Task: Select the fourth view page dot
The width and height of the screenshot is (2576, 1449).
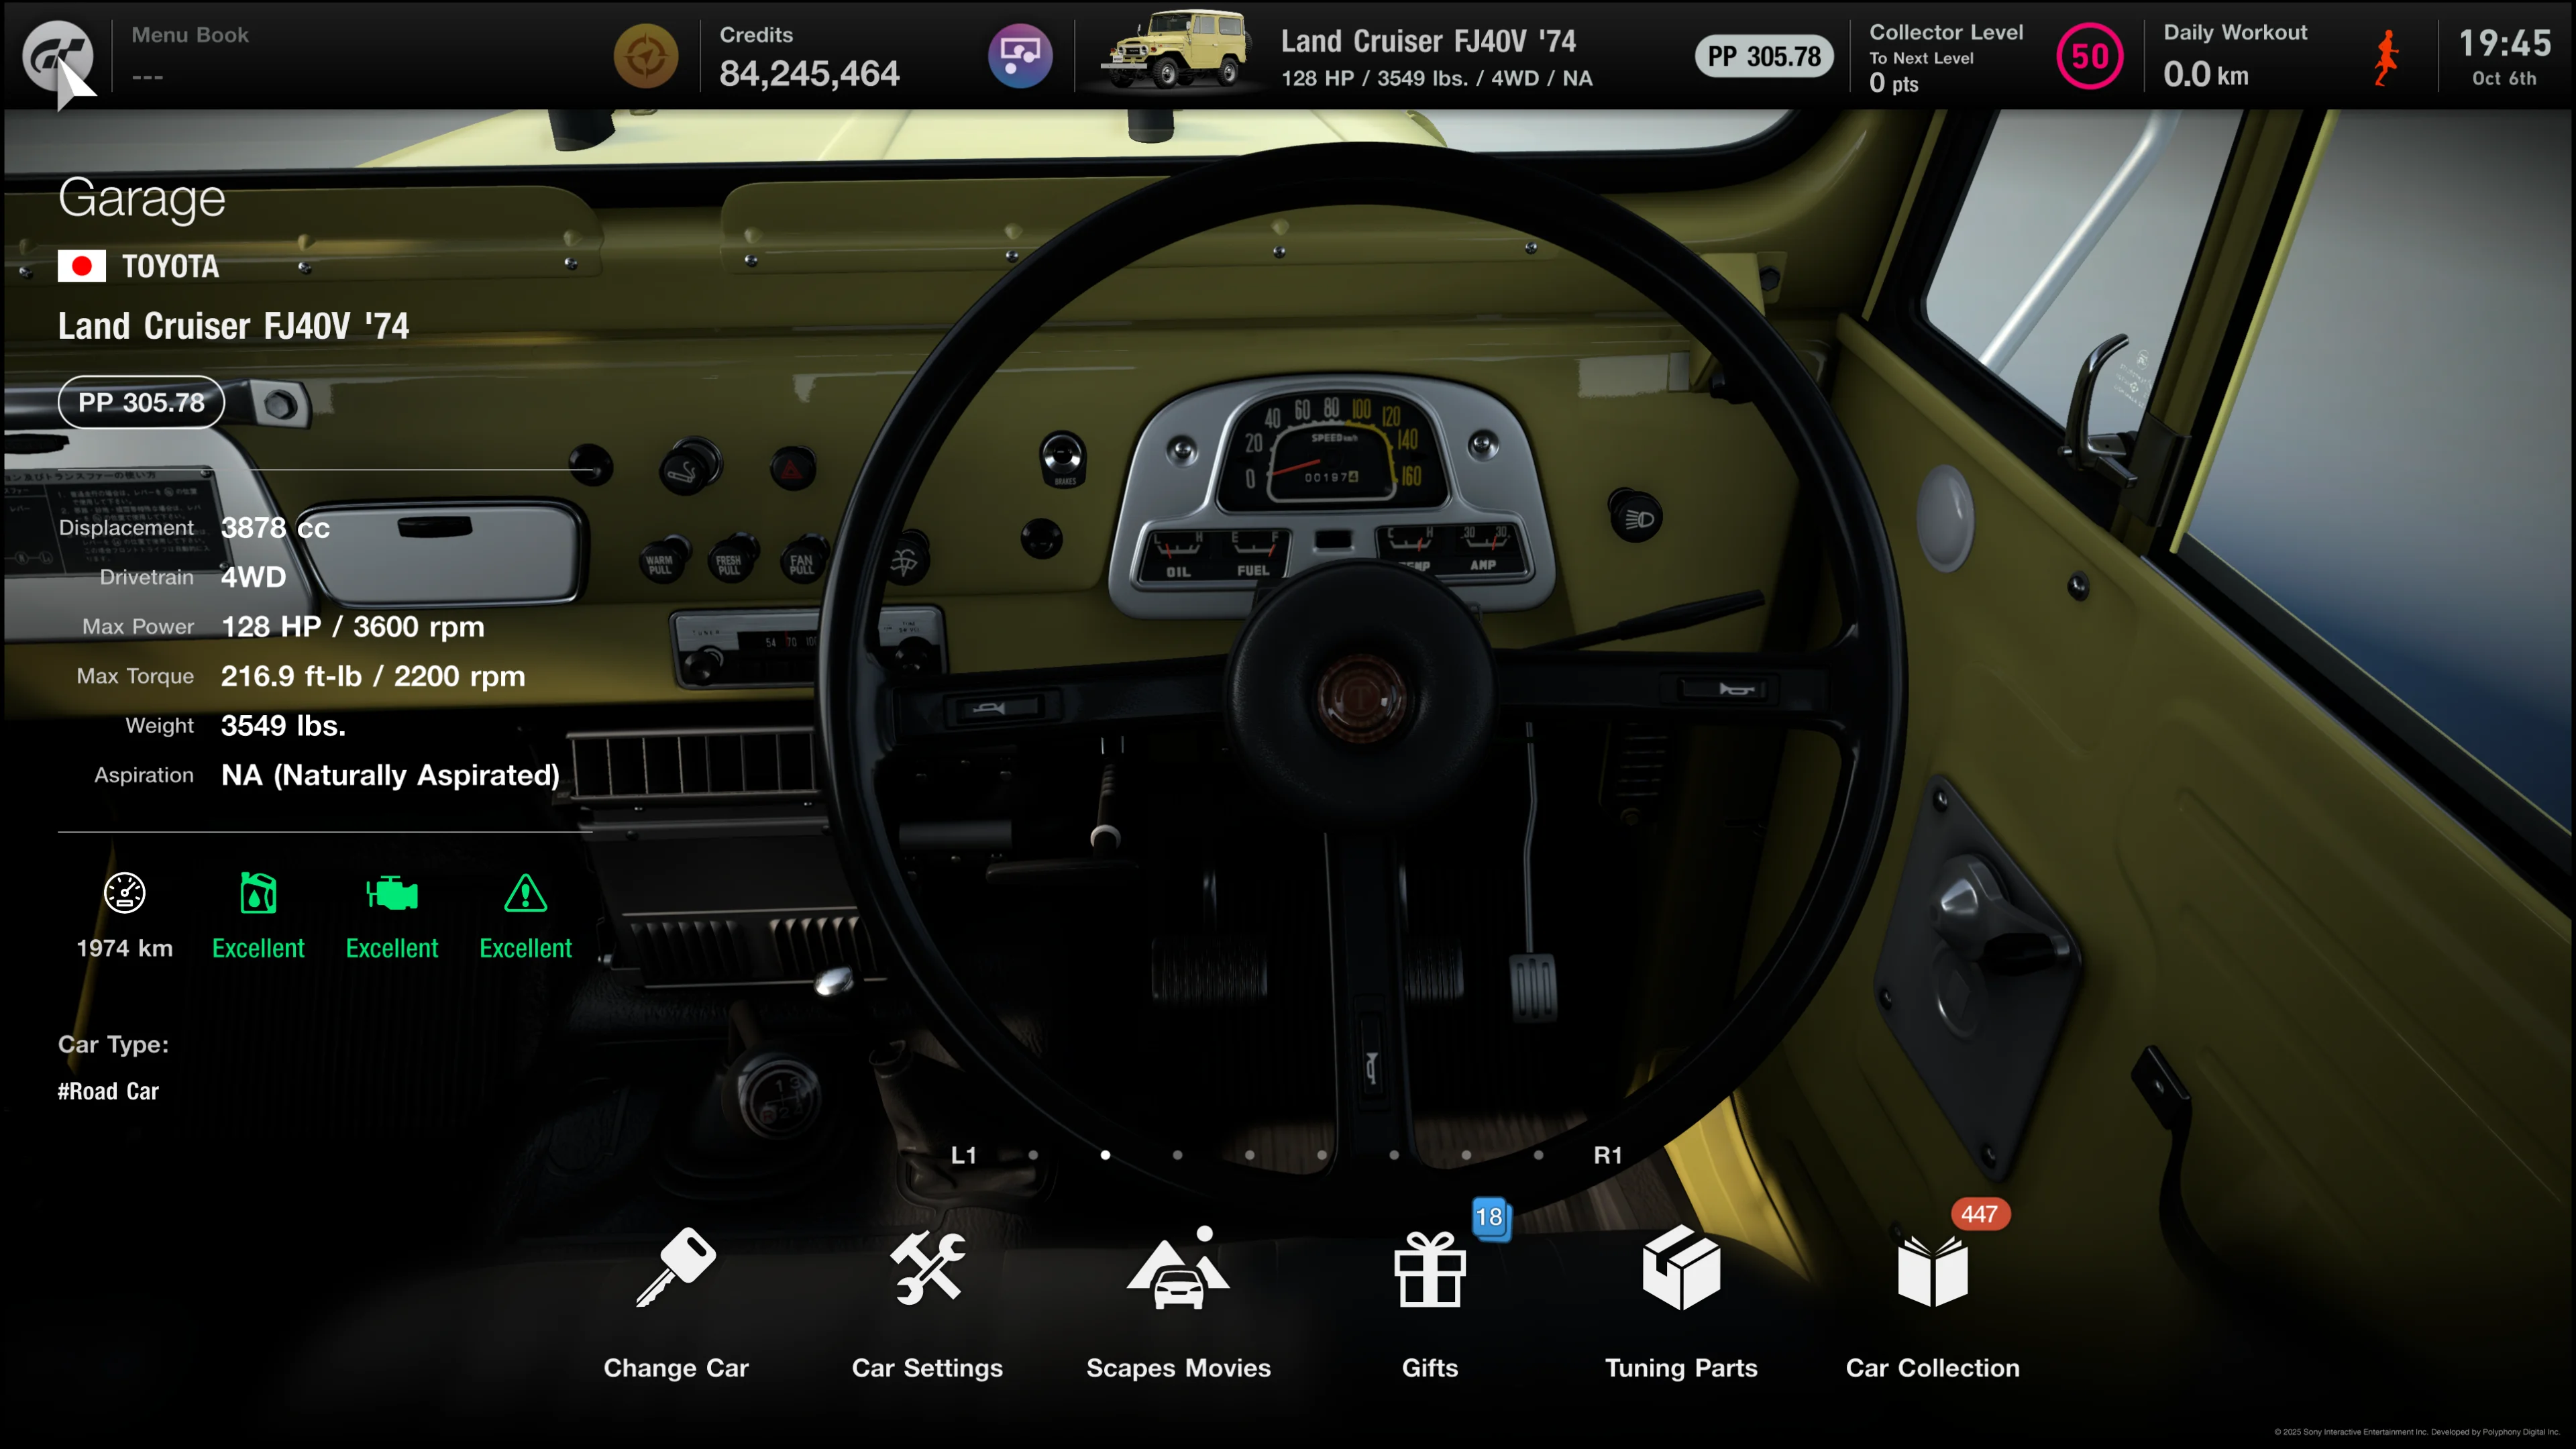Action: [x=1250, y=1155]
